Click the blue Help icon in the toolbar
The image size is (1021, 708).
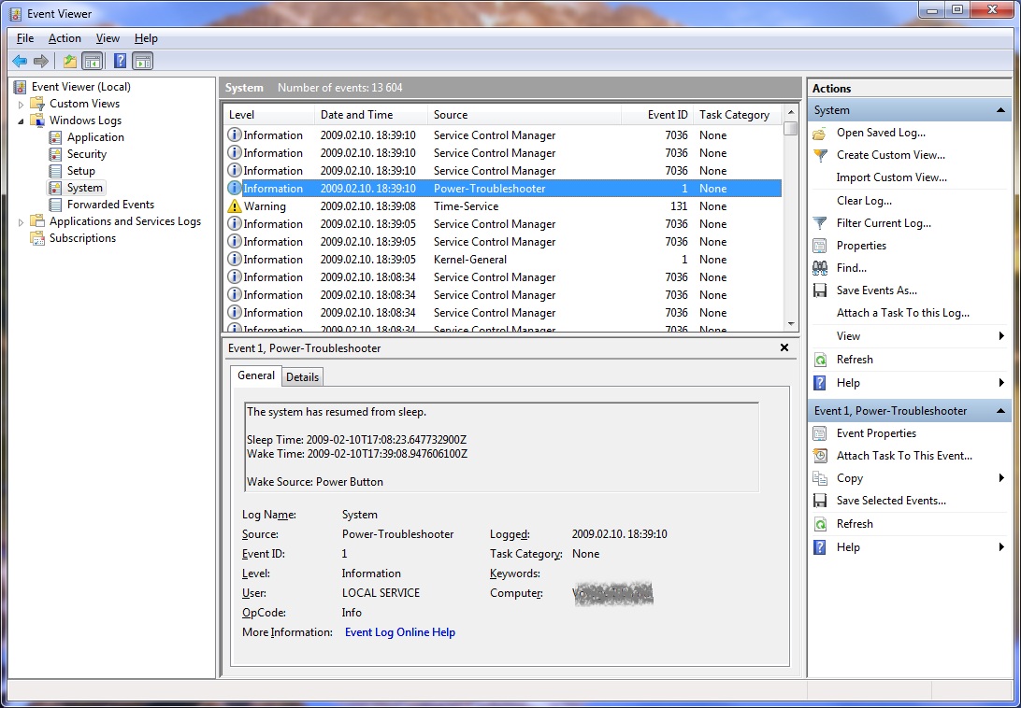tap(120, 62)
